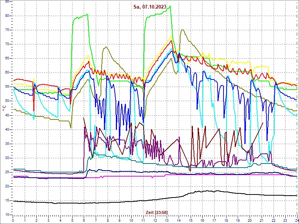This screenshot has width=299, height=224.
Task: Click hour 2 on the time axis
Action: 37,220
